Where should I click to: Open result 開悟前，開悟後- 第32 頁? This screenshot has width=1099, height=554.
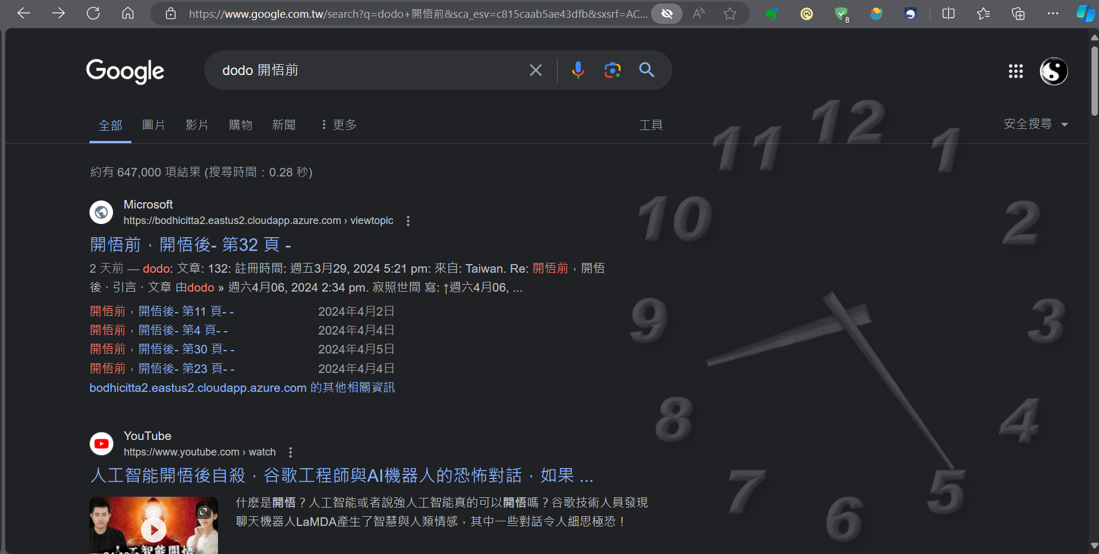click(190, 245)
